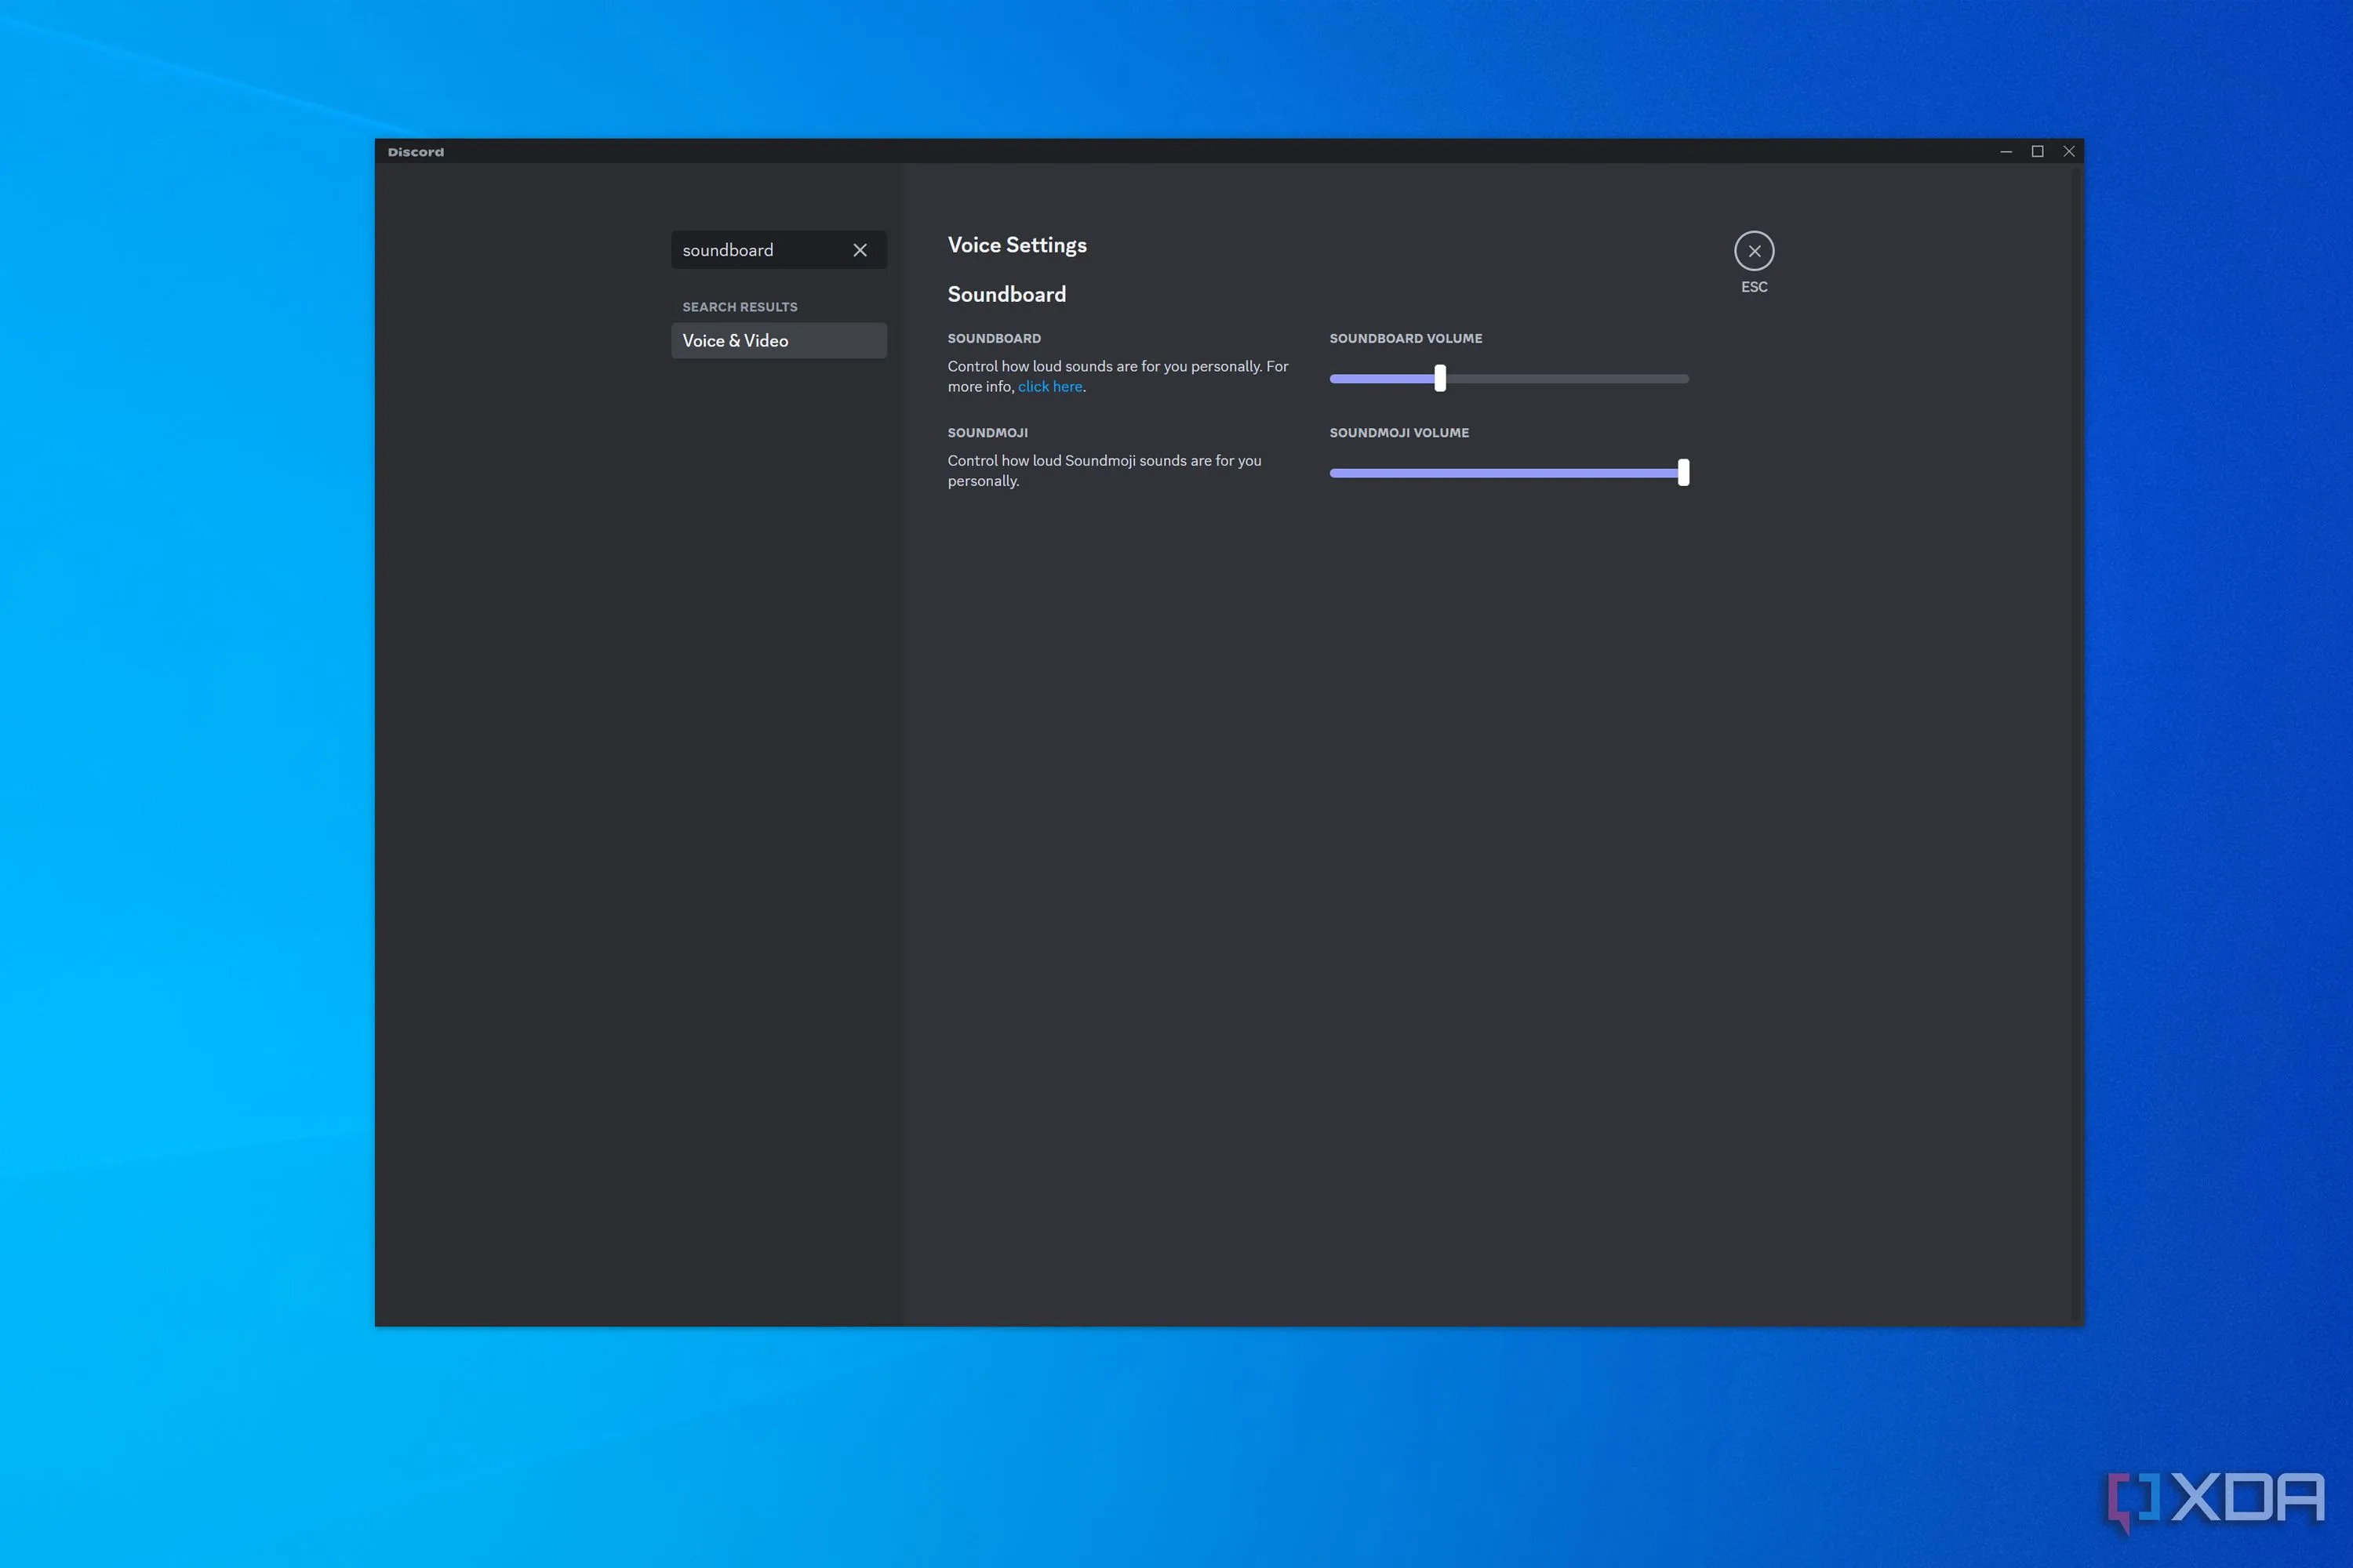2353x1568 pixels.
Task: Click the Voice Settings heading
Action: 1016,245
